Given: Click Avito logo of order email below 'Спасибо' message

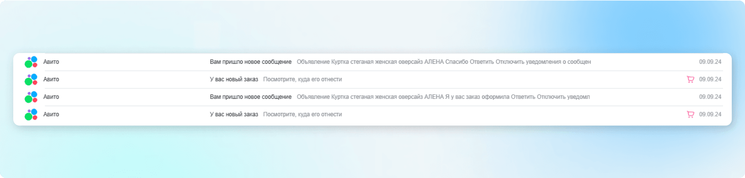Looking at the screenshot, I should click(x=31, y=79).
